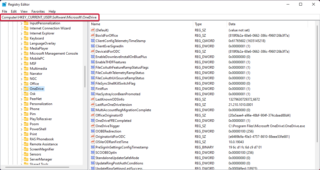Expand the PeerNet key
Screen dimensions: 320x170
[x=21, y=99]
